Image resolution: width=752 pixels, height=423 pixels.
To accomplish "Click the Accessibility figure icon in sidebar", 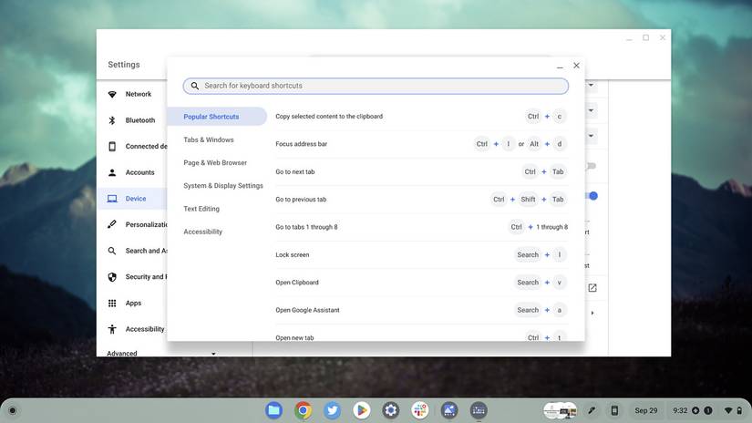I will tap(112, 329).
